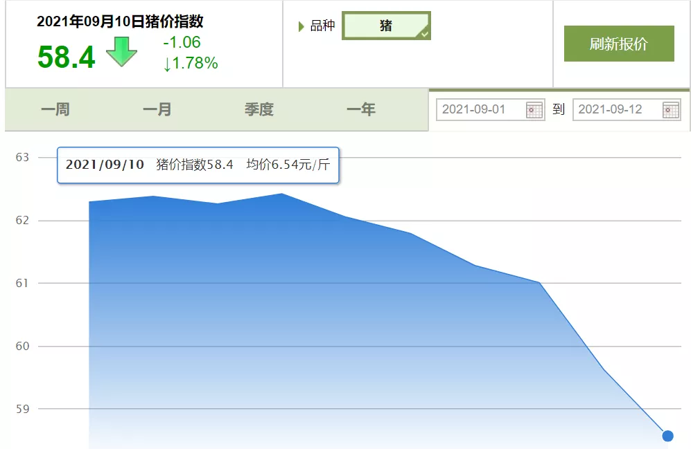Select the 猪 variety option
Image resolution: width=691 pixels, height=449 pixels.
pyautogui.click(x=386, y=26)
